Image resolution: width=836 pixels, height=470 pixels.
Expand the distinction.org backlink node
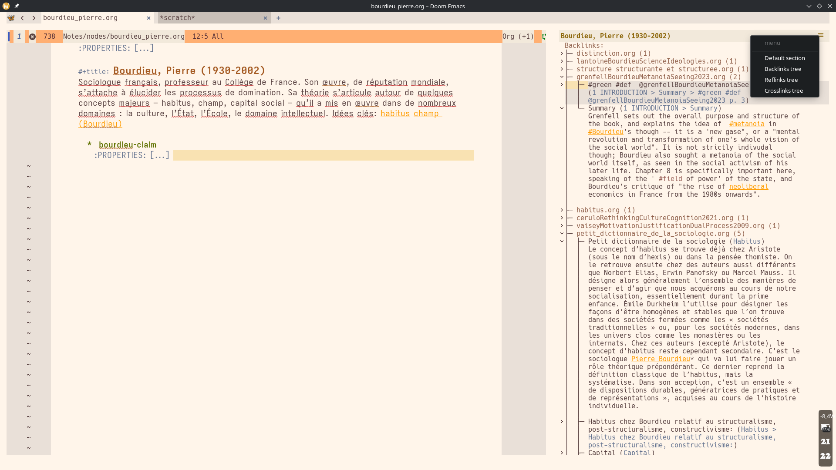pyautogui.click(x=562, y=54)
